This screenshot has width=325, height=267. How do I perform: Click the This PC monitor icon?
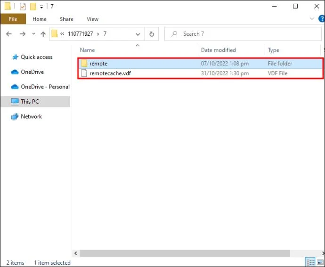pyautogui.click(x=15, y=102)
